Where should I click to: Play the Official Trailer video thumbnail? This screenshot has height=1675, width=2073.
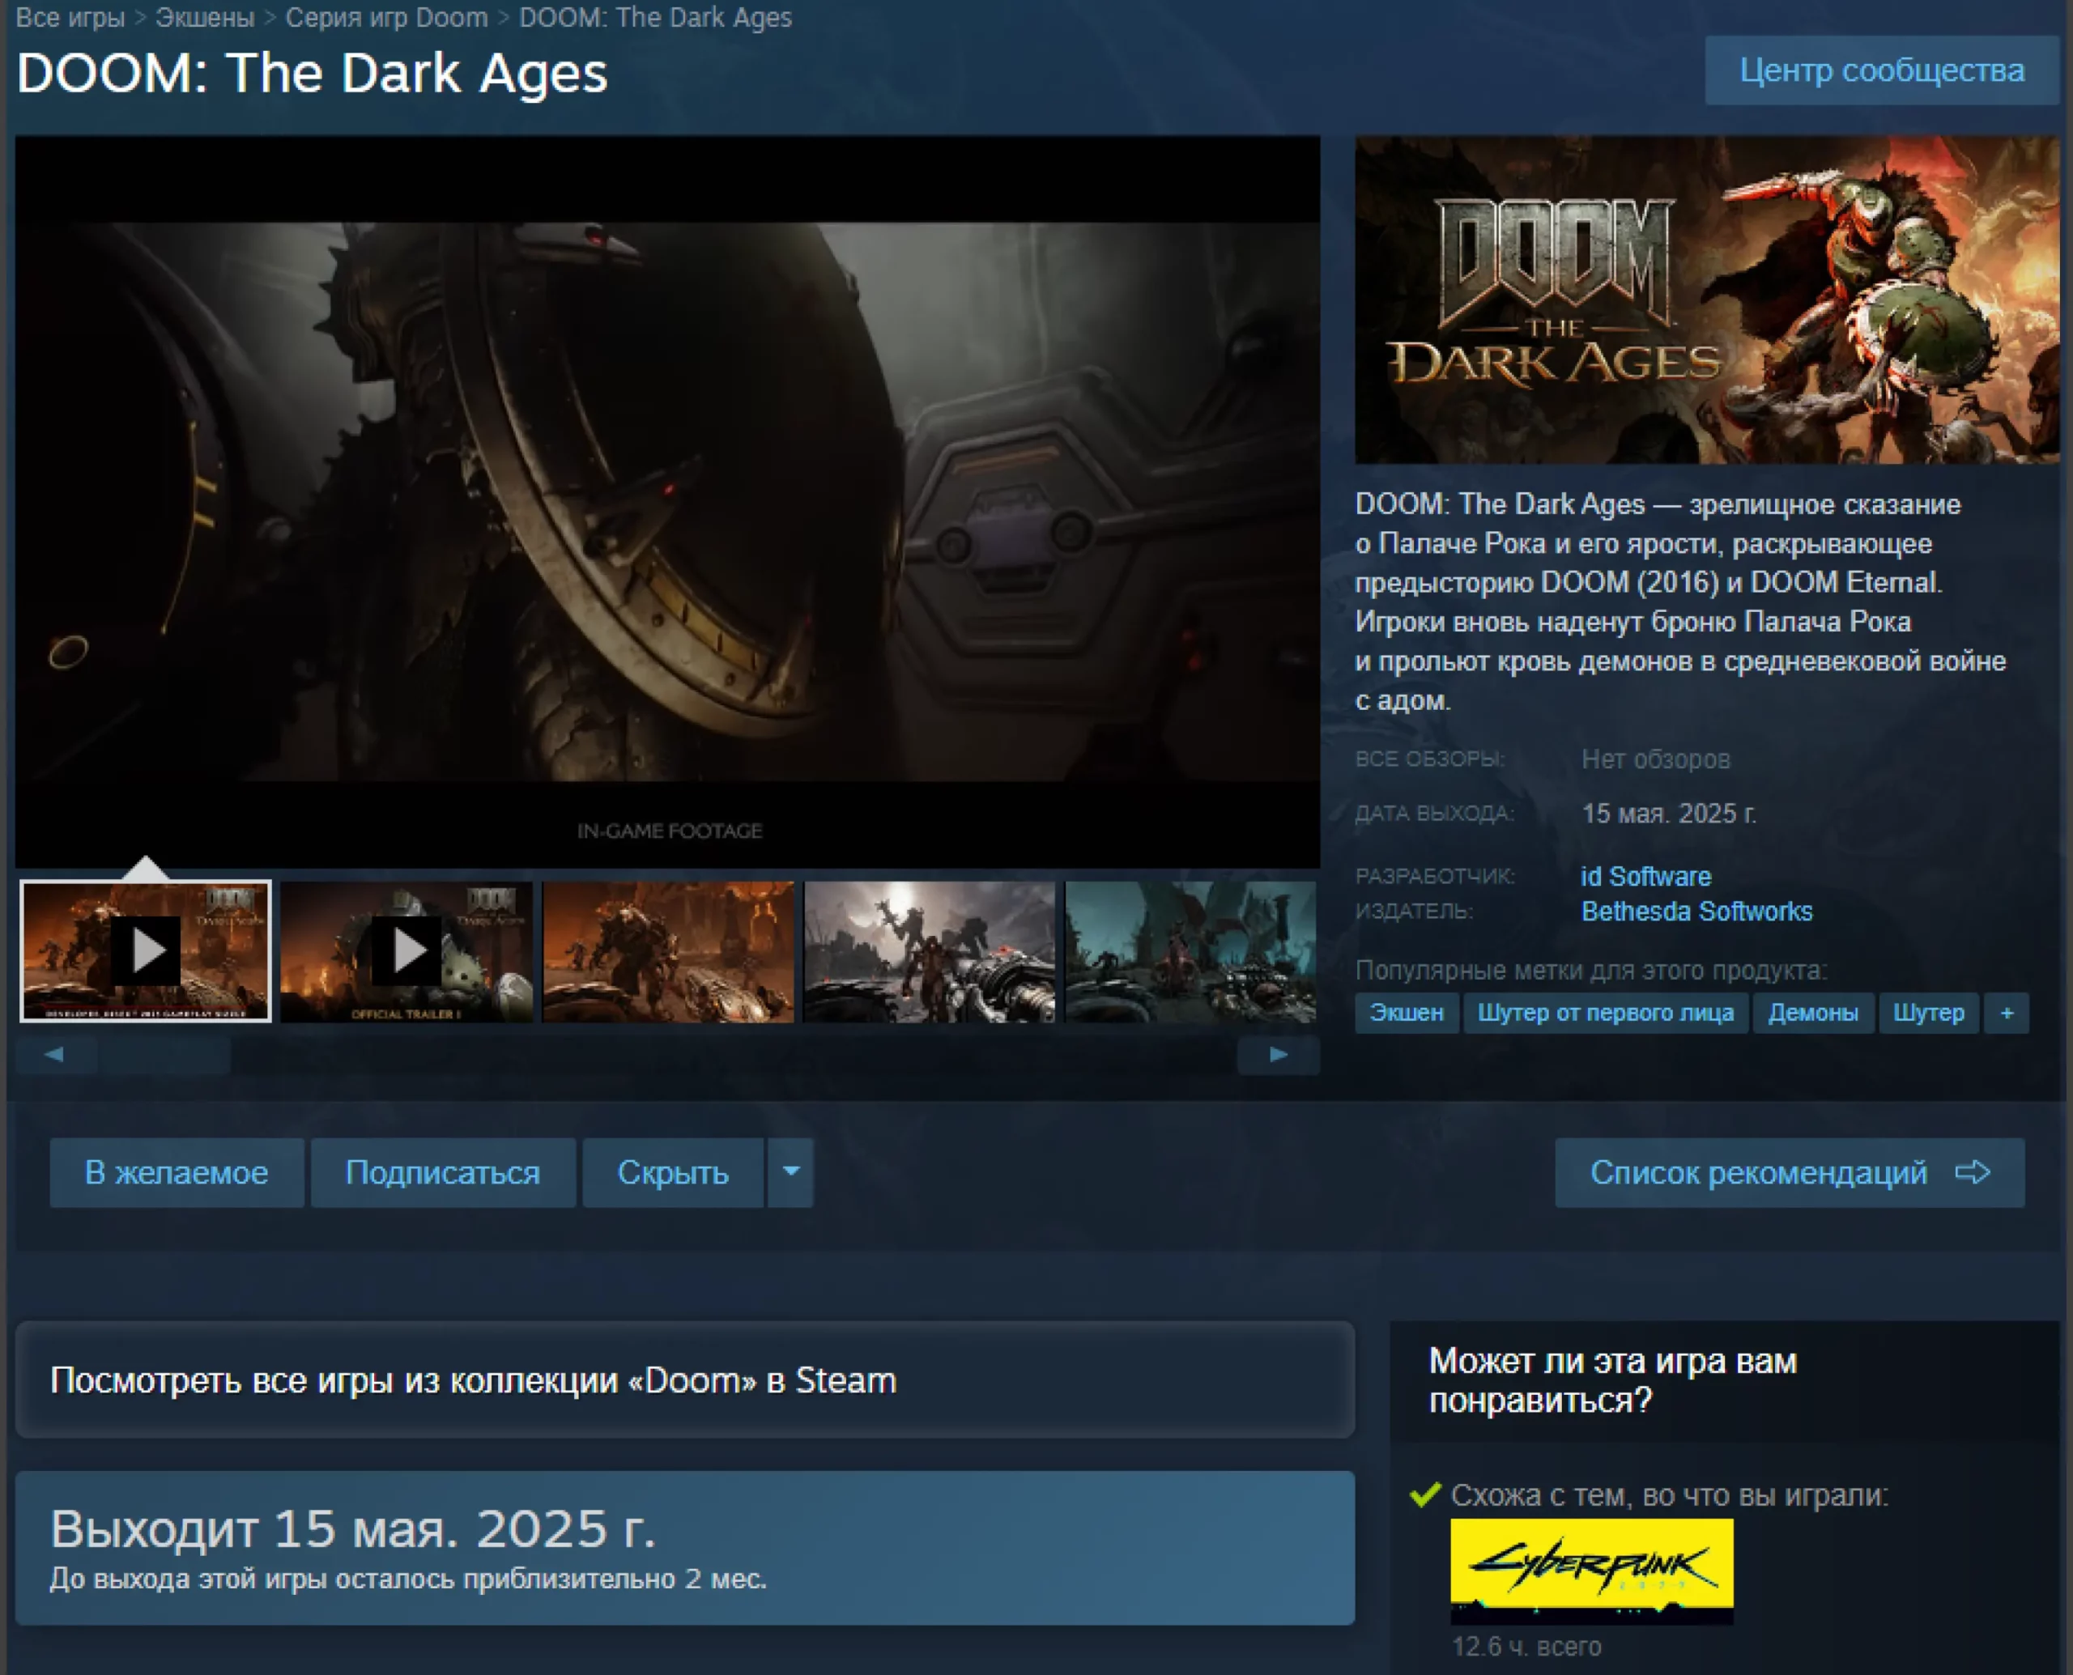(x=407, y=950)
